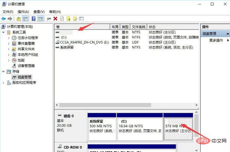Collapse the 存储 tree node
230x152 pixels.
click(3, 71)
